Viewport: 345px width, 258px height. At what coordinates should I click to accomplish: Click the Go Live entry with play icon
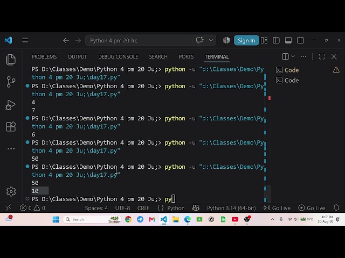[312, 208]
